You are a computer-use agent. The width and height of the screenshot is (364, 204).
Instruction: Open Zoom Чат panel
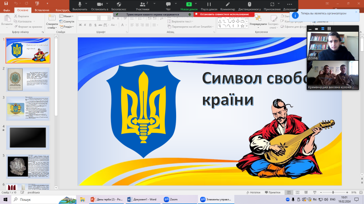168,6
